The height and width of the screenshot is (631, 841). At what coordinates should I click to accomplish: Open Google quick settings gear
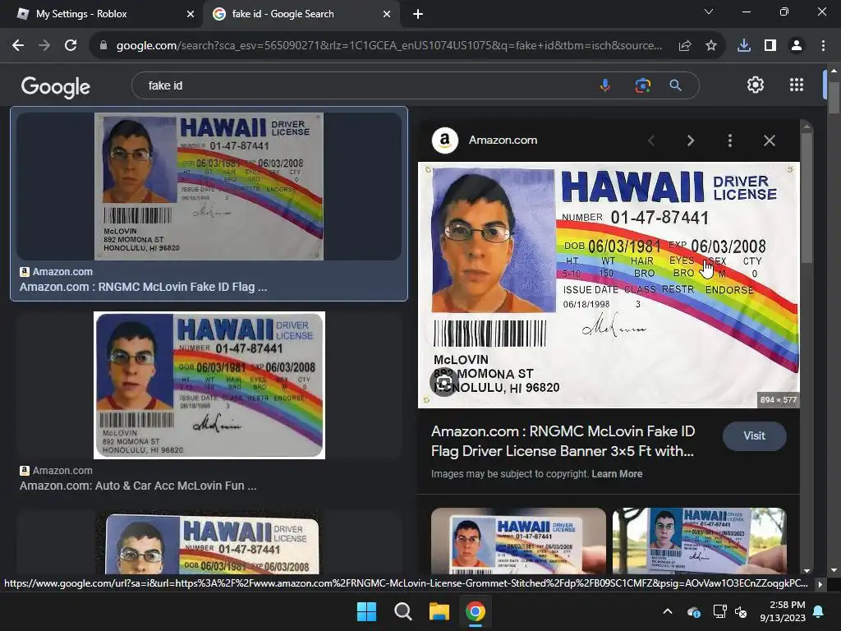tap(756, 85)
